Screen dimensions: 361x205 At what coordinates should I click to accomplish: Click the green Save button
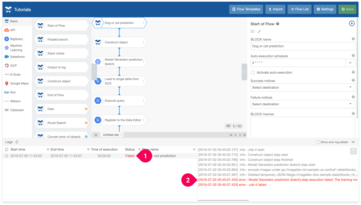[347, 9]
